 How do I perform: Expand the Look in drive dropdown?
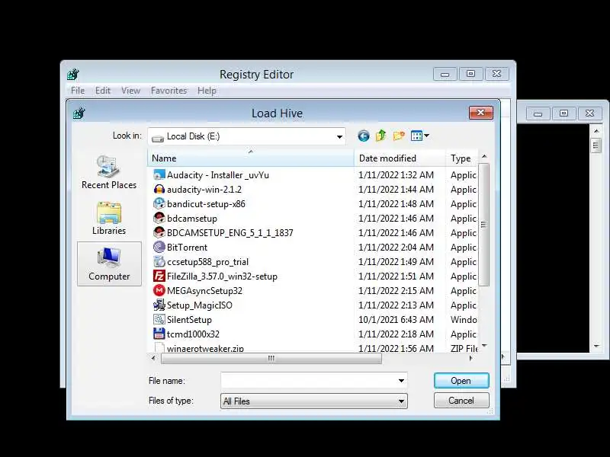click(x=339, y=136)
